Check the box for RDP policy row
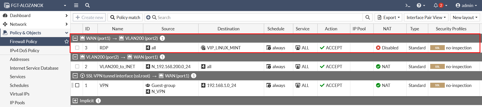Screen dimensions: 482x107 point(77,48)
